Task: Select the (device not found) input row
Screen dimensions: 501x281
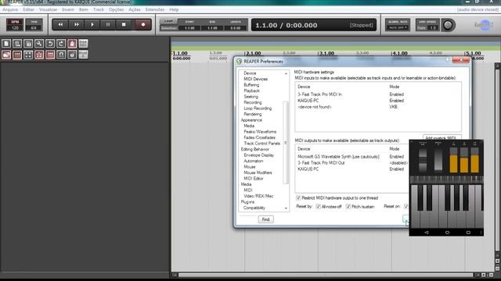Action: tap(378, 107)
